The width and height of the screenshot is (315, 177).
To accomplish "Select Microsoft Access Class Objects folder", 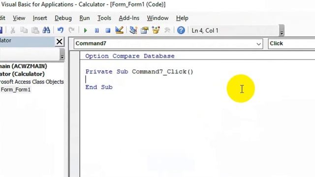I will tap(31, 82).
